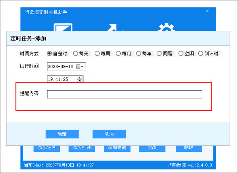Decrease the time with the down spinner
This screenshot has height=173, width=238.
point(80,81)
